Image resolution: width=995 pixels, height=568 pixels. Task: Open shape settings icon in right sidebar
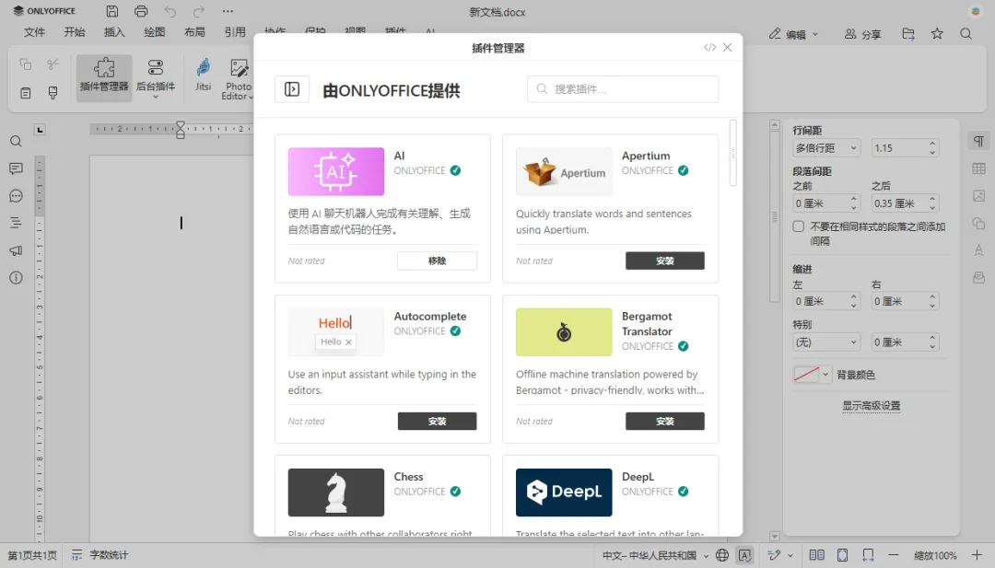(979, 223)
